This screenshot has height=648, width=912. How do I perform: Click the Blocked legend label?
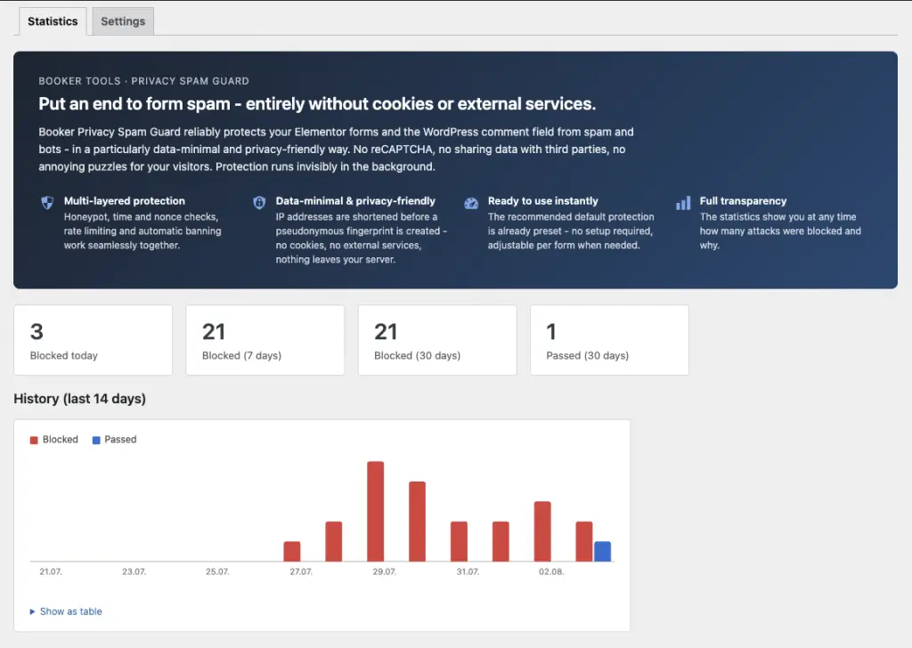60,440
